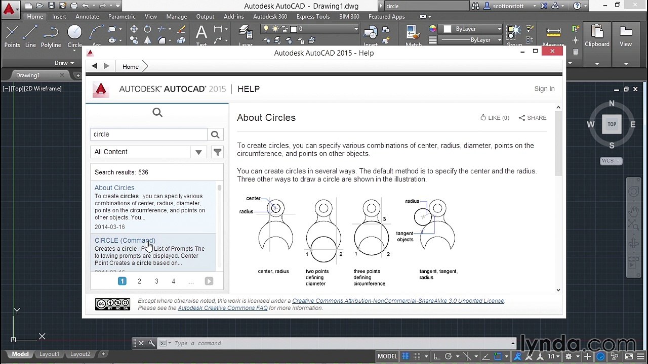Open the Creative Commons license link
The width and height of the screenshot is (648, 364).
point(398,301)
